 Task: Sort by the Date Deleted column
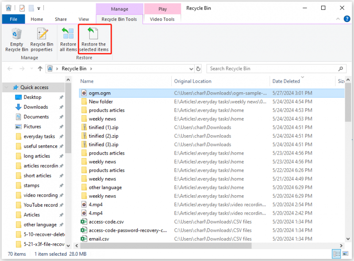(x=286, y=81)
